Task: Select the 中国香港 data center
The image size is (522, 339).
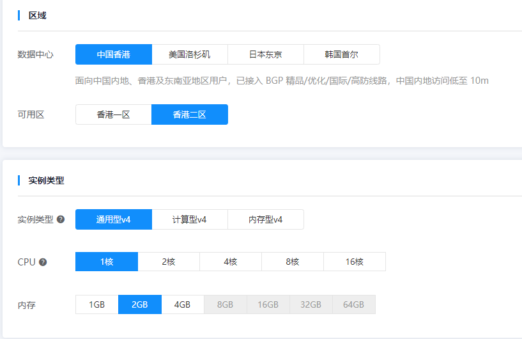Action: 114,54
